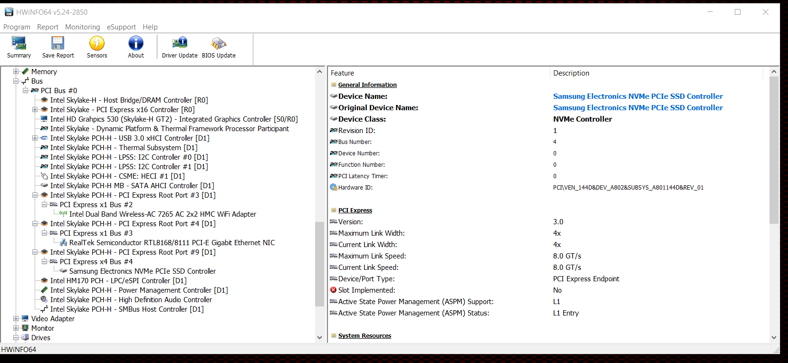Expand PCI Express x16 Controller node
Screen dimensions: 788x363
[x=35, y=110]
